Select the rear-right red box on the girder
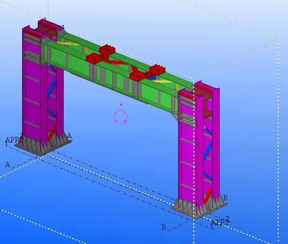288x244 pixels. click(157, 70)
